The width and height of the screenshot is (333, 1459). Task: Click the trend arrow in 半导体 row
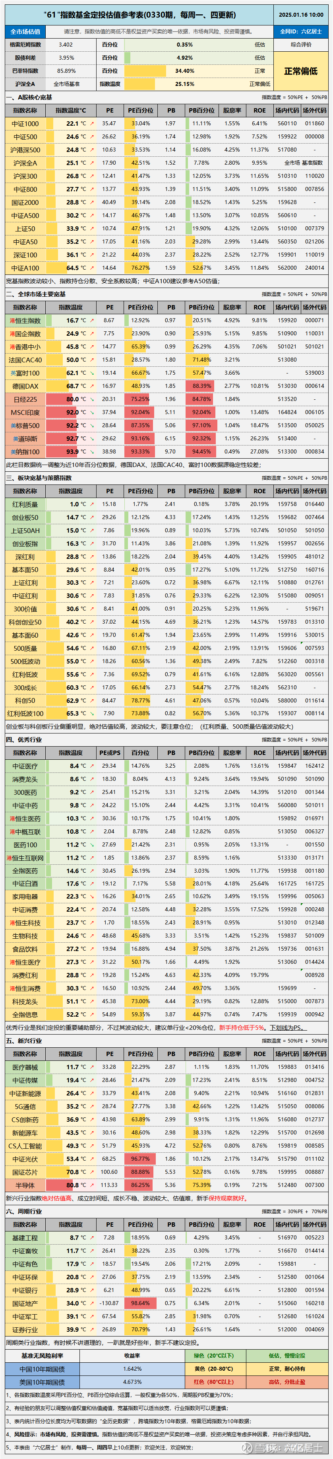click(92, 1185)
